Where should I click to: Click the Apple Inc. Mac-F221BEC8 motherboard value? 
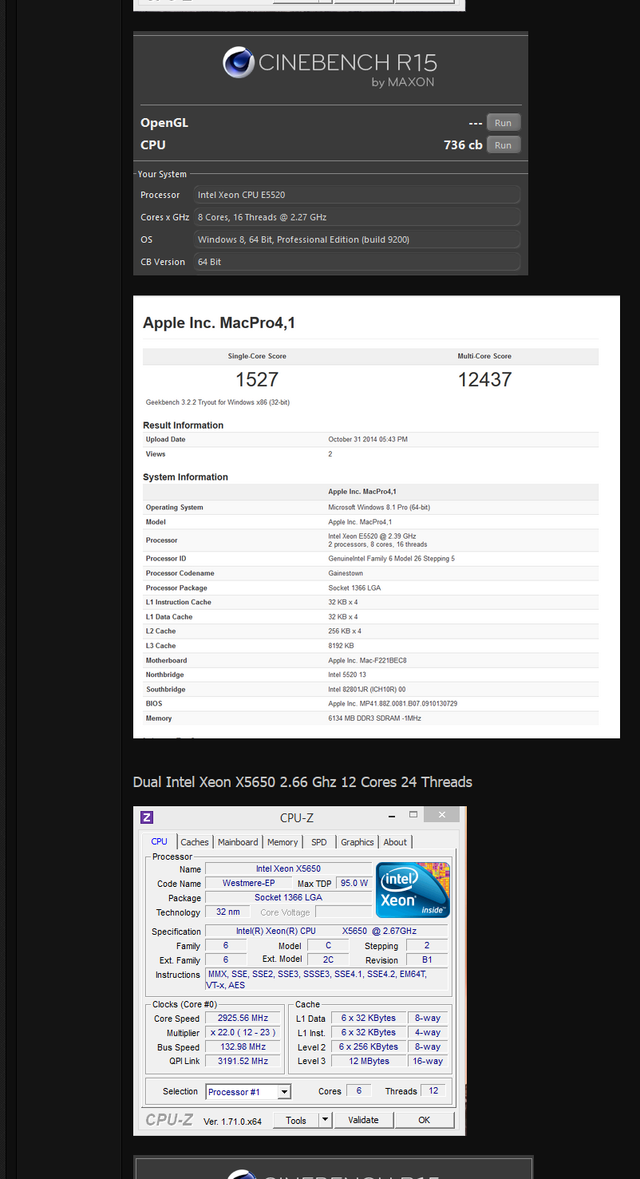coord(368,661)
